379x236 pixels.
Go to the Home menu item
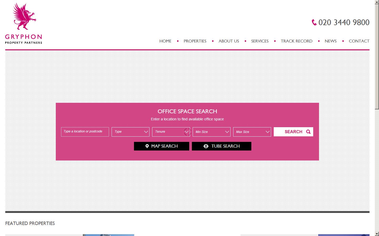click(165, 41)
